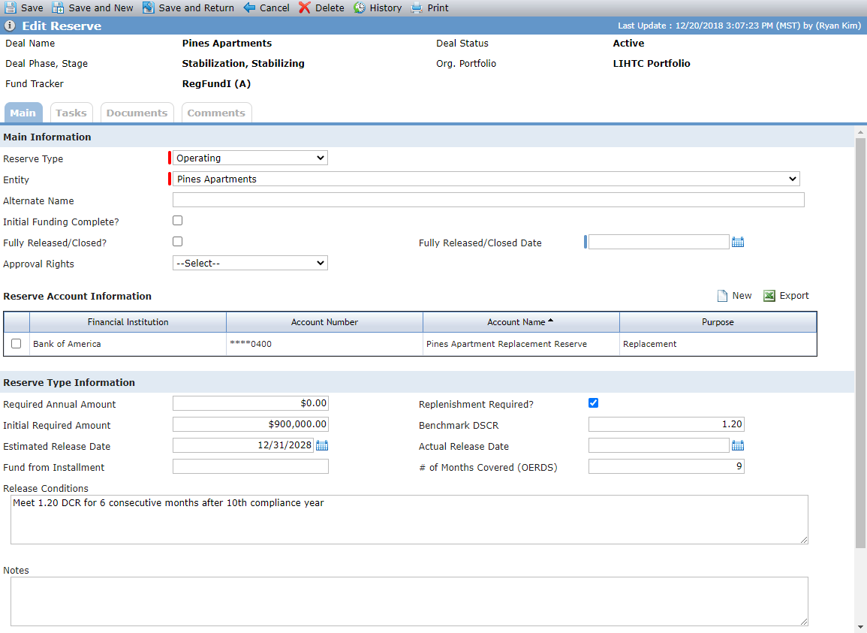Switch to the Documents tab
867x633 pixels.
pos(137,113)
